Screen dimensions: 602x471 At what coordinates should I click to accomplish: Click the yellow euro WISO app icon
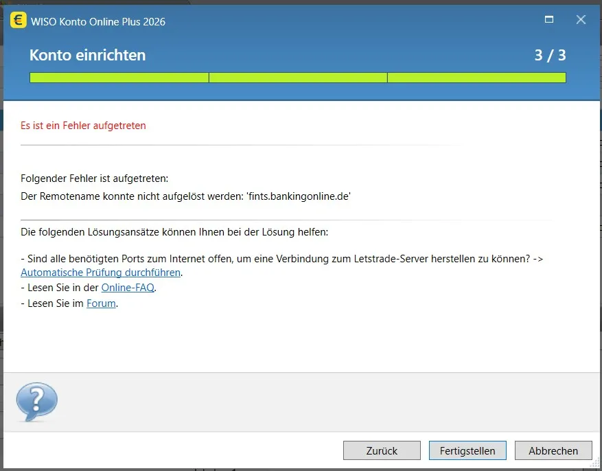[19, 21]
